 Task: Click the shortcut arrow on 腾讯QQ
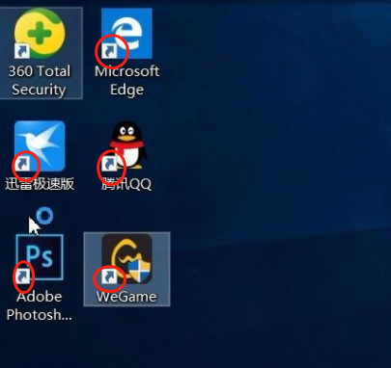109,164
